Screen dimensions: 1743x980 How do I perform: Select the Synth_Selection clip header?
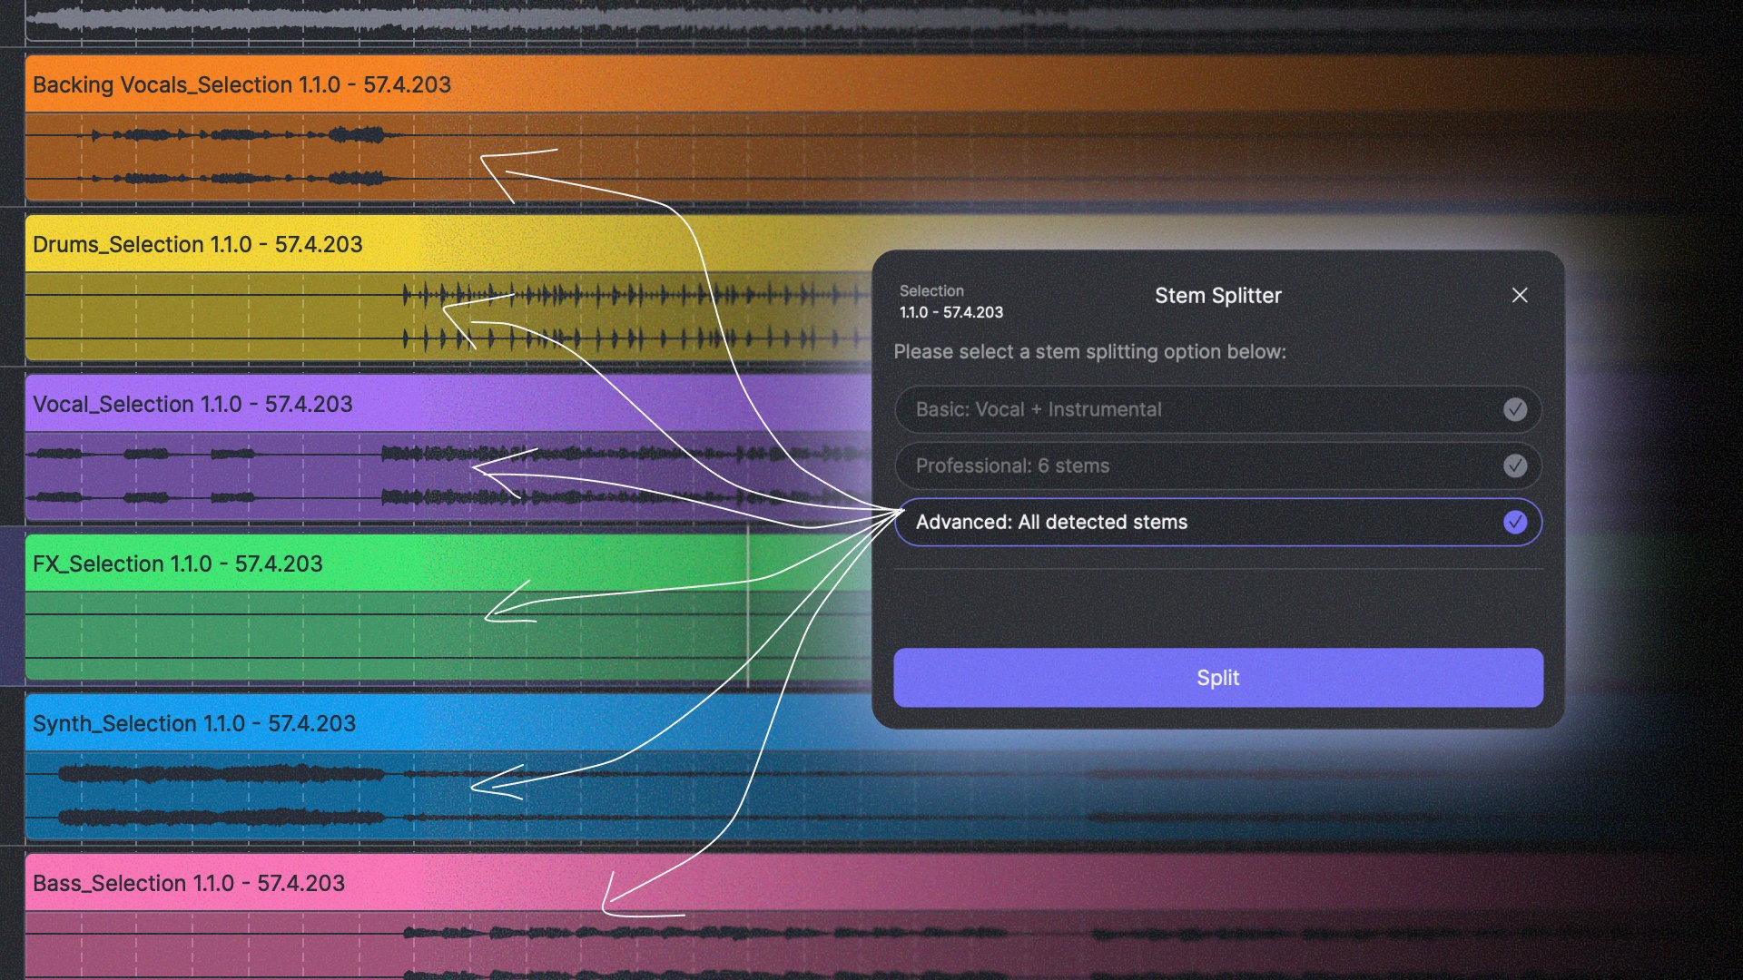[x=194, y=723]
